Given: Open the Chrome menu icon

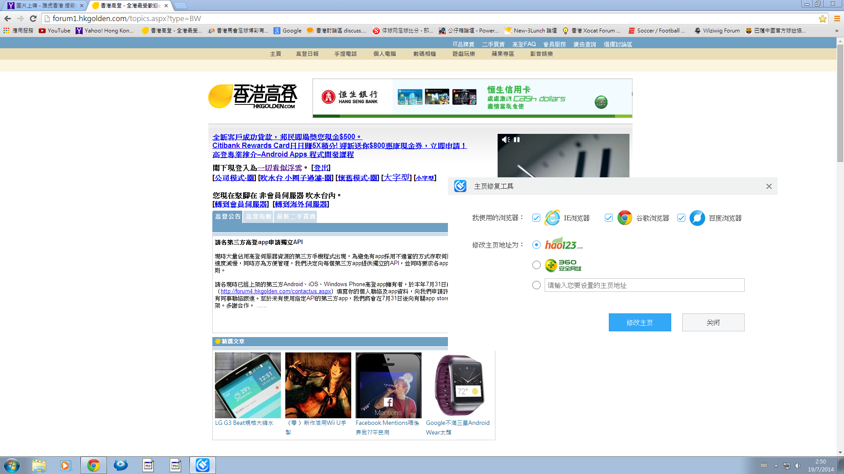Looking at the screenshot, I should [x=837, y=18].
